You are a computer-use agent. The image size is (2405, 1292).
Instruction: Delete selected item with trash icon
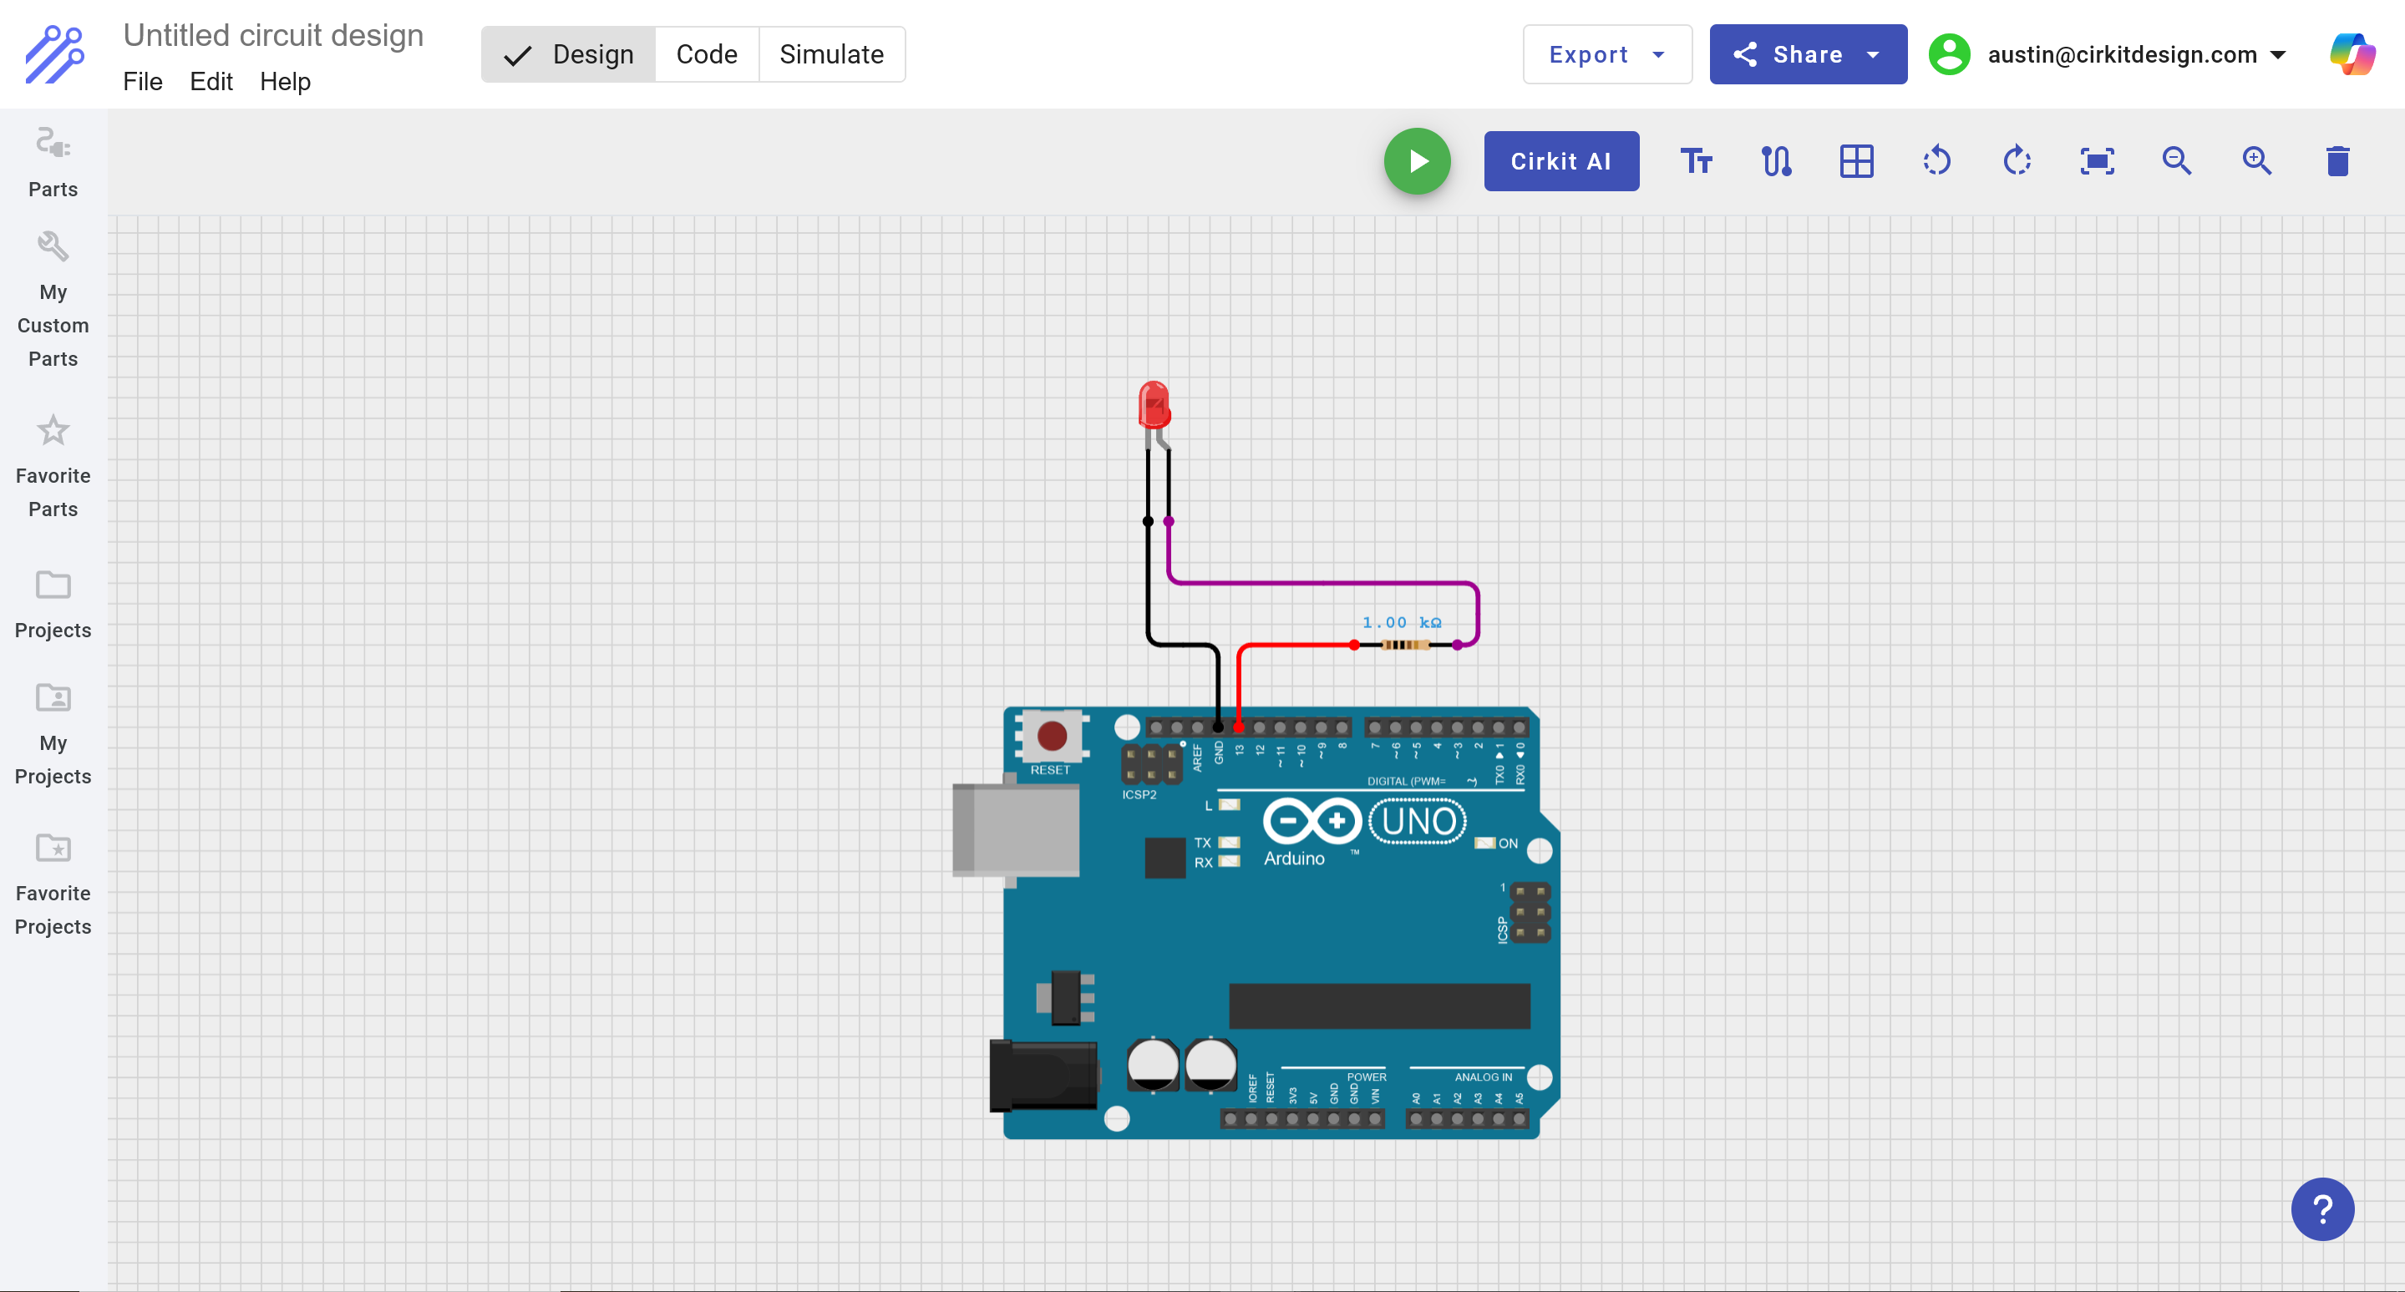point(2338,161)
